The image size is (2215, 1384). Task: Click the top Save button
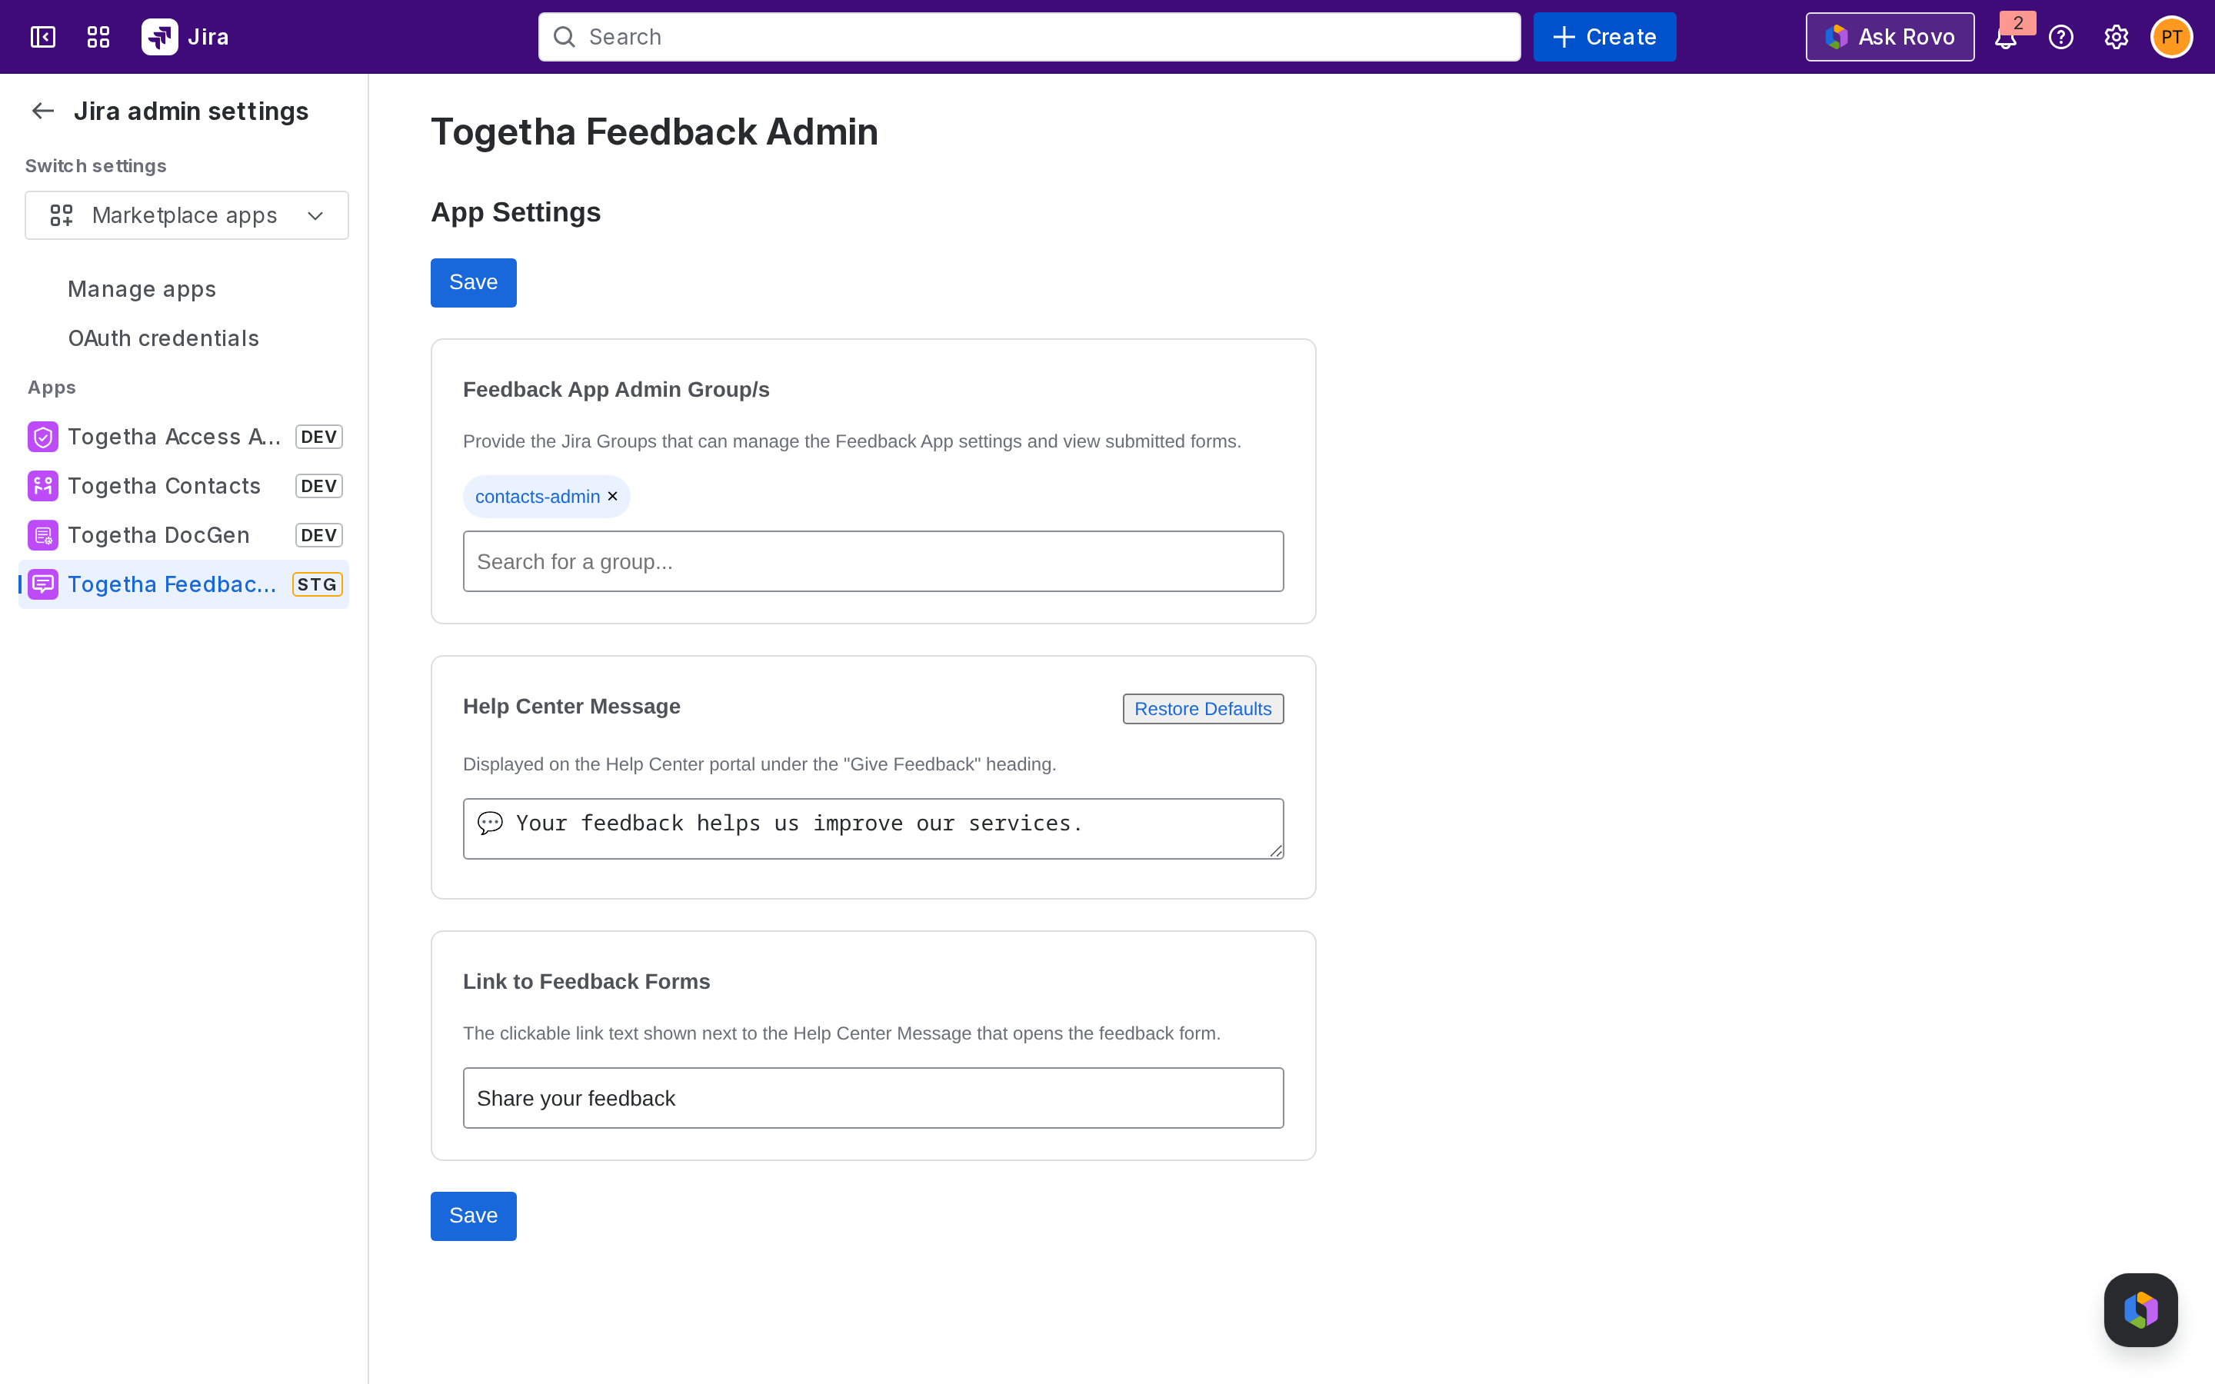(473, 282)
